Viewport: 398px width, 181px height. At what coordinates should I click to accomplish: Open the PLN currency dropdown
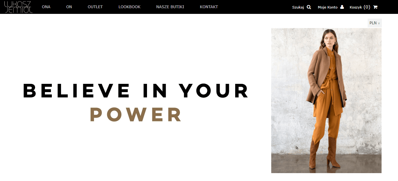[375, 23]
